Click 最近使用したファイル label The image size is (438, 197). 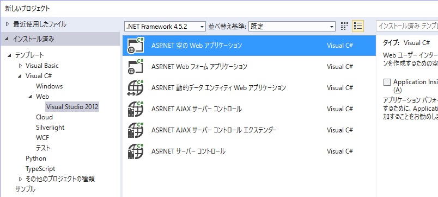[40, 24]
